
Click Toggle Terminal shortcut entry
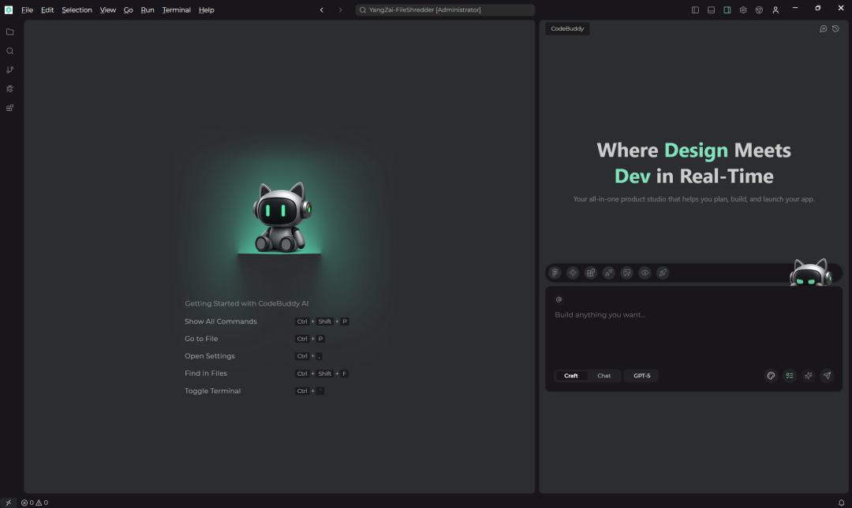coord(212,391)
